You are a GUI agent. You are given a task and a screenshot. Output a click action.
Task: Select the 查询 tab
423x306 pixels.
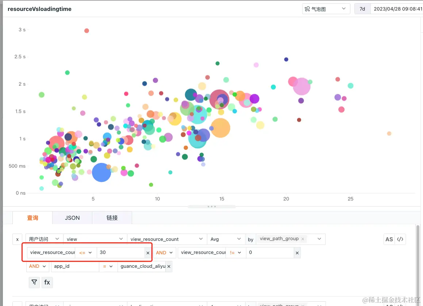(x=32, y=218)
